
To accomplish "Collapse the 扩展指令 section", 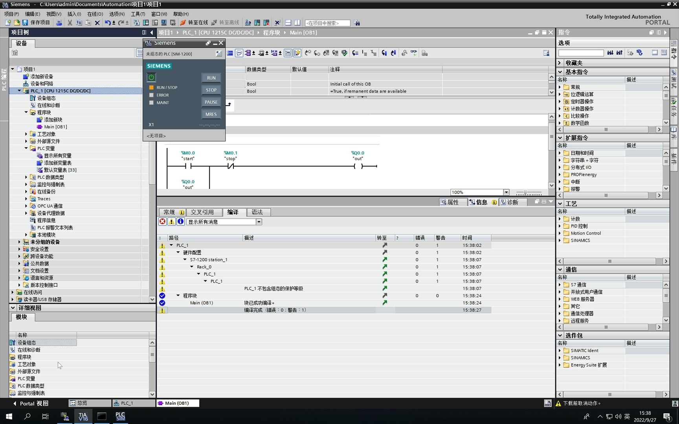I will click(x=560, y=138).
